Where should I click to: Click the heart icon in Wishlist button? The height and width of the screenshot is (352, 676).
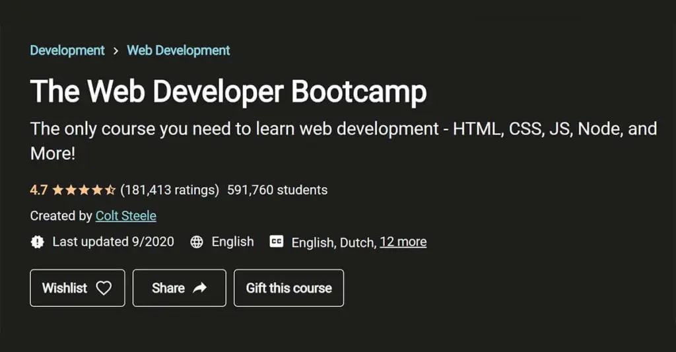pos(104,288)
